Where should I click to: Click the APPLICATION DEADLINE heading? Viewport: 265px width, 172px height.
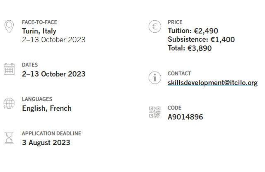[51, 134]
